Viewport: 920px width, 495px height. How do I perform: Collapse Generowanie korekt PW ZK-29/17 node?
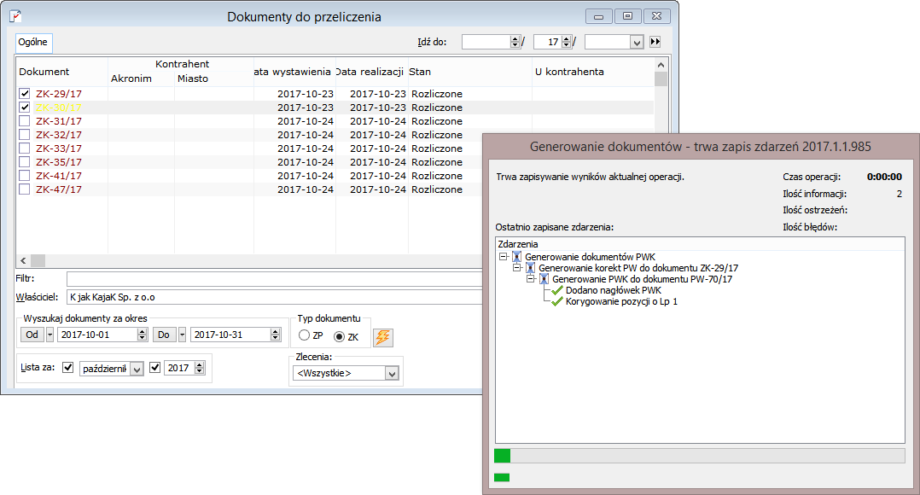pyautogui.click(x=517, y=267)
